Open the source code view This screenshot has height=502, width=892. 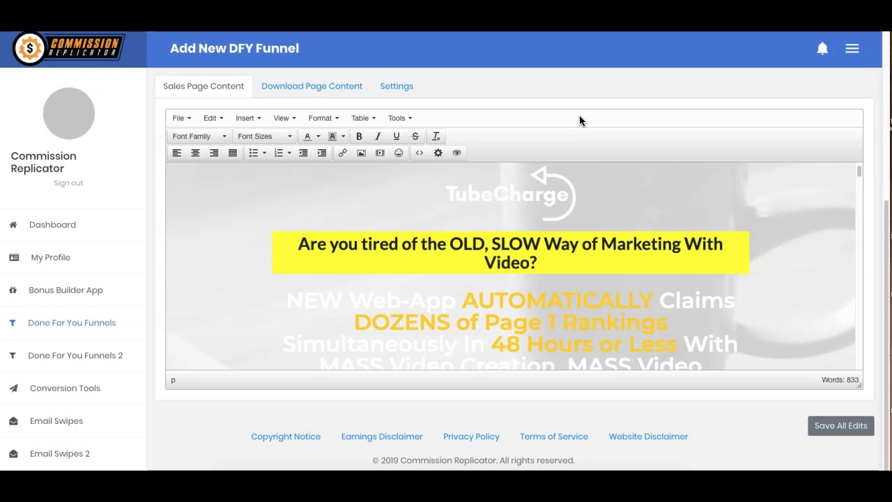pyautogui.click(x=420, y=153)
